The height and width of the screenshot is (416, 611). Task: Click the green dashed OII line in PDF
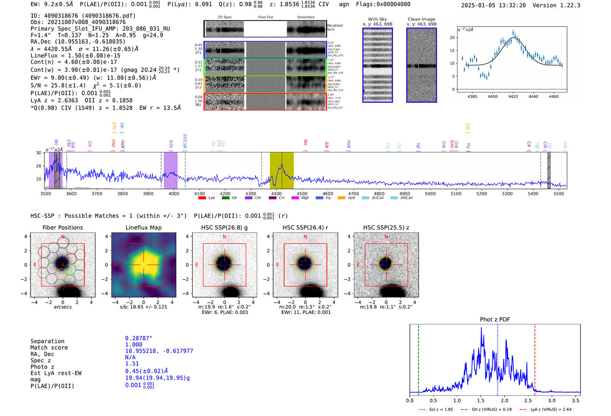[x=419, y=360]
